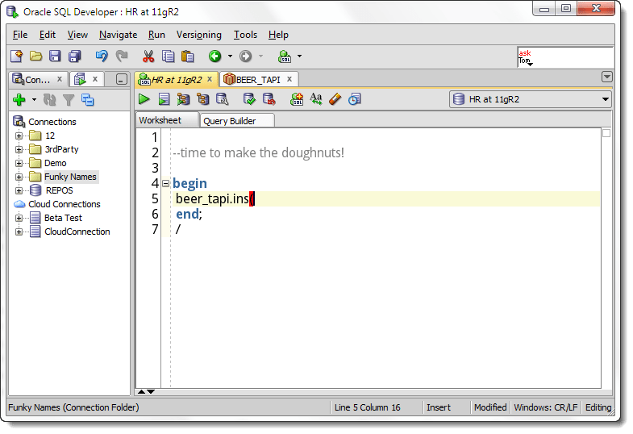Click the Save All icon
This screenshot has height=434, width=633.
click(x=75, y=56)
